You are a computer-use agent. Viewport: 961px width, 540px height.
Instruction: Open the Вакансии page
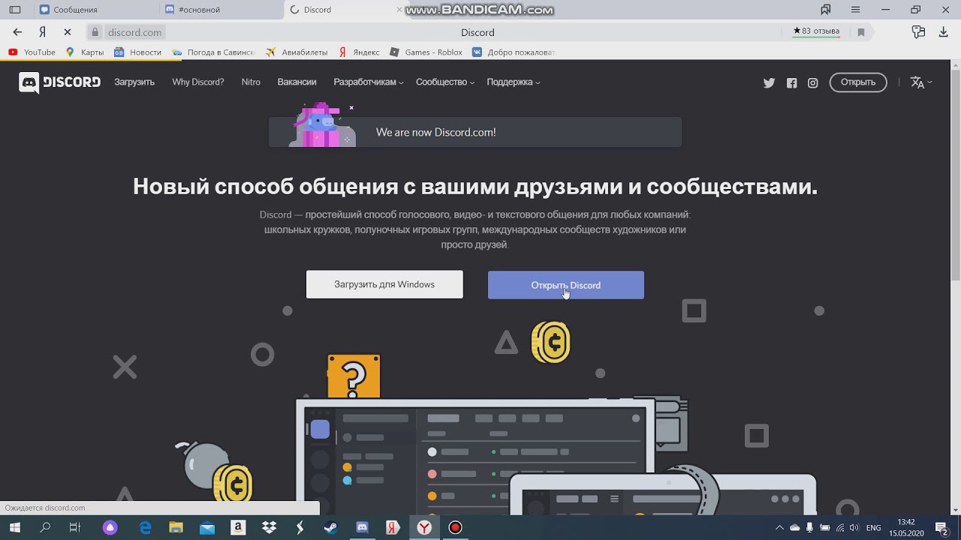pos(297,82)
